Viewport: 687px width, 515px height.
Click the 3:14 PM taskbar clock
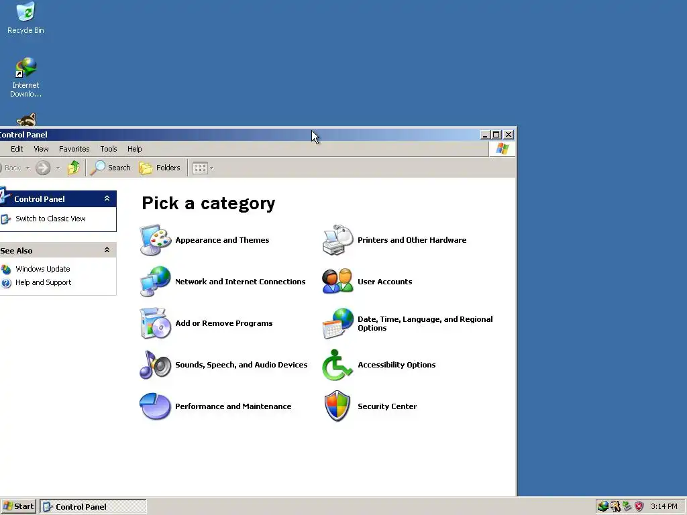[664, 506]
